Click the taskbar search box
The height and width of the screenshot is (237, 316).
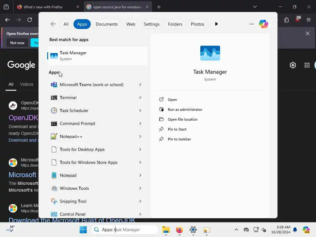pyautogui.click(x=124, y=230)
